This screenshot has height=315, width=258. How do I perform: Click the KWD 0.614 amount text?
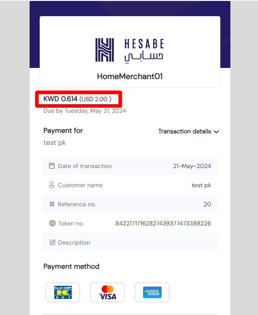(60, 99)
